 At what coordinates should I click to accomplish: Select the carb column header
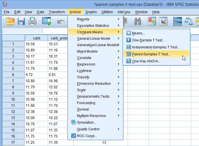click(37, 38)
